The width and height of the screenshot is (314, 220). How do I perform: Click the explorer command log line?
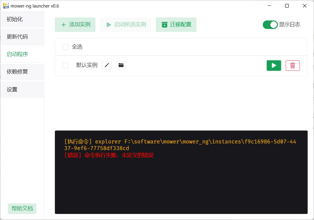[x=180, y=145]
